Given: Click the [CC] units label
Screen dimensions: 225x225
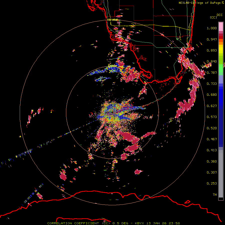Looking at the screenshot, I should 213,17.
